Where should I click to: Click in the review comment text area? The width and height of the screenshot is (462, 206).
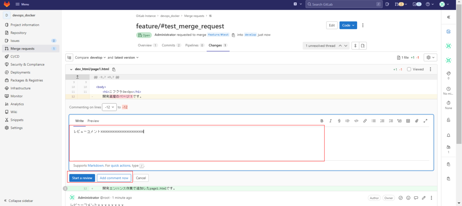coord(196,144)
